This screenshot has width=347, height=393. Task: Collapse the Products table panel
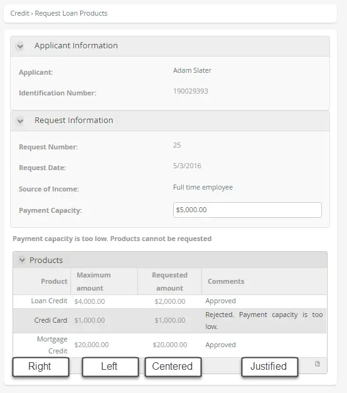[22, 260]
